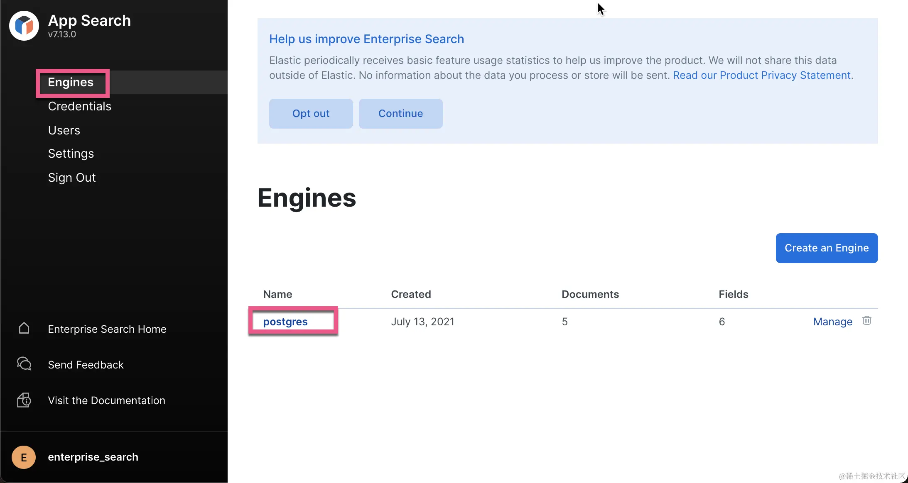Screen dimensions: 908x483
Task: Click the enterprise_search user avatar
Action: pos(24,457)
